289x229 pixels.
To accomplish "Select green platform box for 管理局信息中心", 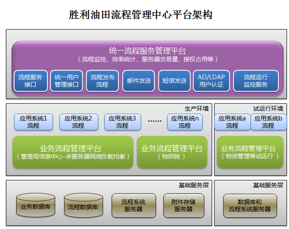I will click(x=73, y=152).
